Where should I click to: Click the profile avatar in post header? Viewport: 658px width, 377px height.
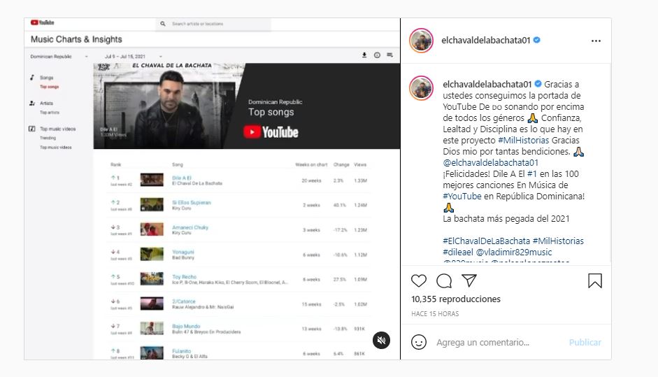click(x=422, y=41)
